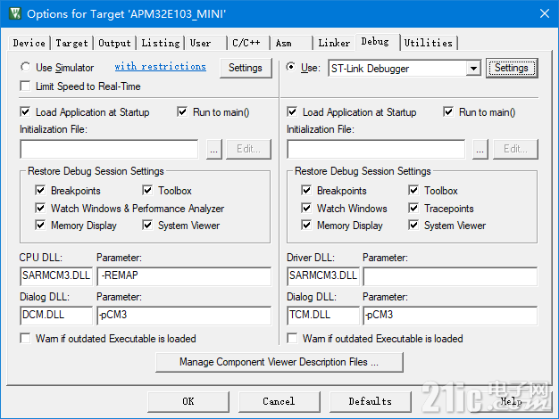Toggle ST-Link Run to main() checkbox
Screen dimensions: 559x419
click(x=448, y=111)
